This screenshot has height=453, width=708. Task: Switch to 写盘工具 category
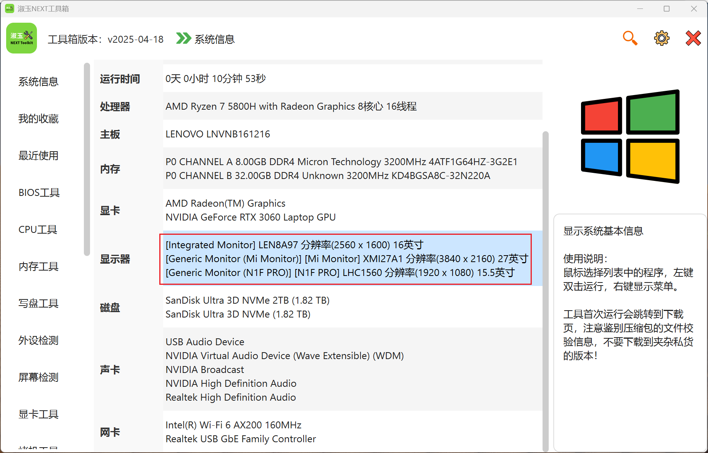pyautogui.click(x=38, y=303)
